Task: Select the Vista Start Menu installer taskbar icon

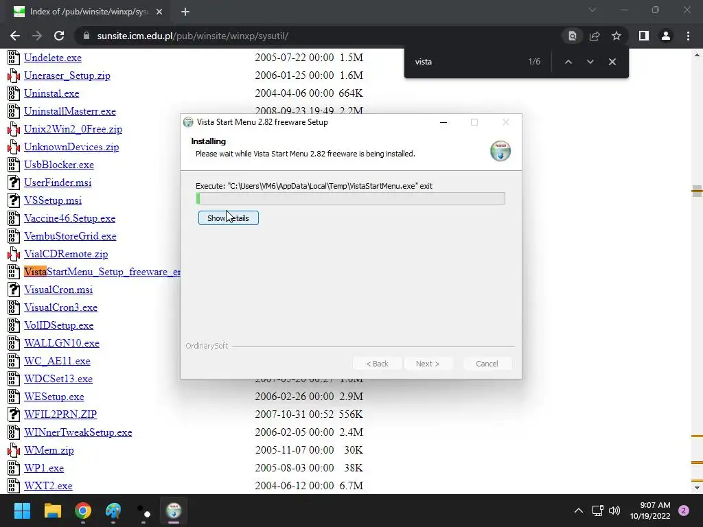Action: tap(174, 511)
